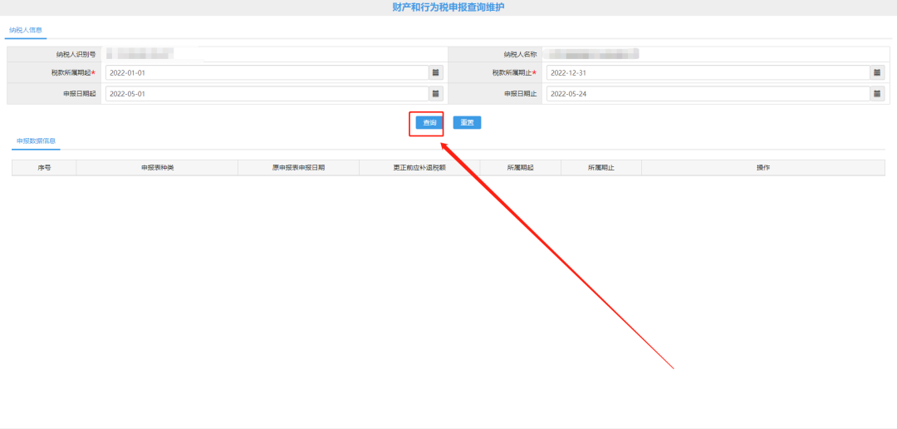The height and width of the screenshot is (429, 897).
Task: Click the 操作 column header
Action: pos(762,168)
